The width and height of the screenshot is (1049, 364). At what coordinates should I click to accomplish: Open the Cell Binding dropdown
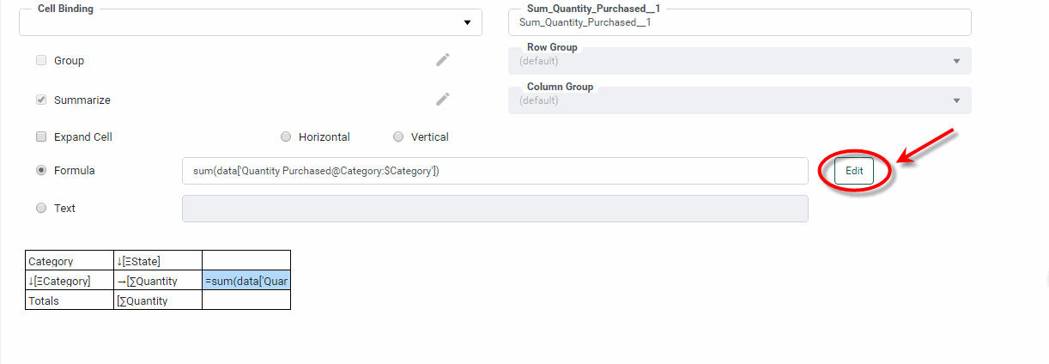point(466,23)
